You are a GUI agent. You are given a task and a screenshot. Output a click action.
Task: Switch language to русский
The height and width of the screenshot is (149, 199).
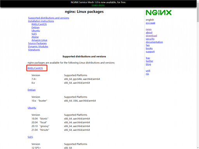150,23
